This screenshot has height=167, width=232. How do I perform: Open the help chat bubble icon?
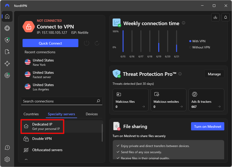[x=7, y=148]
